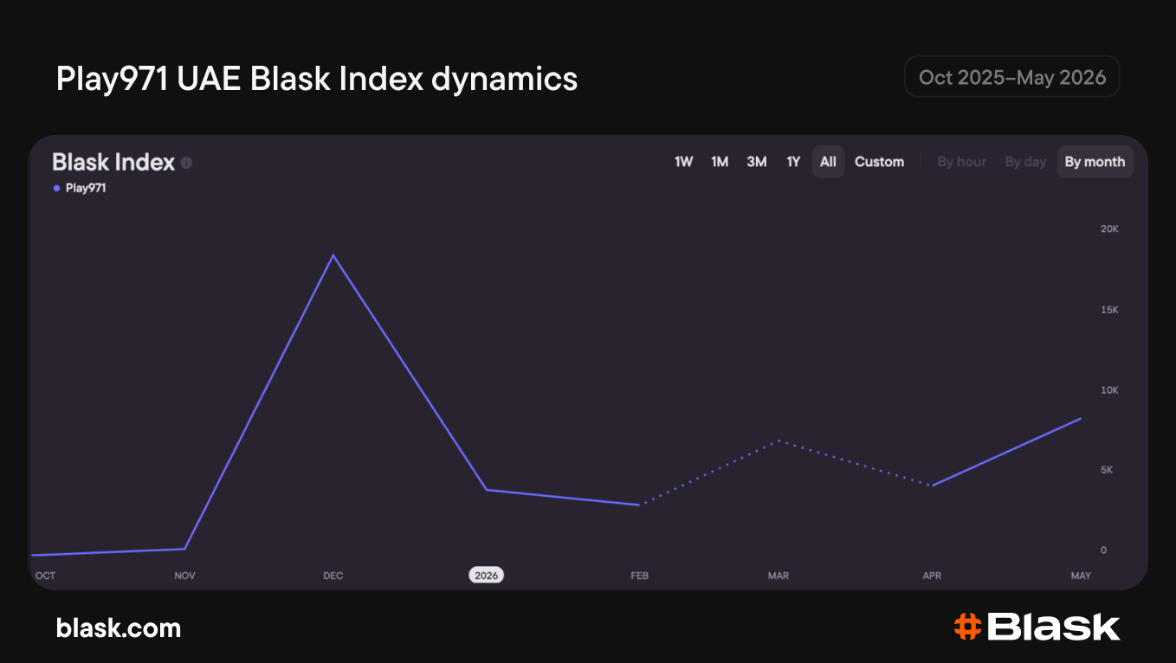Open the blask.com link
Image resolution: width=1176 pixels, height=663 pixels.
coord(119,628)
